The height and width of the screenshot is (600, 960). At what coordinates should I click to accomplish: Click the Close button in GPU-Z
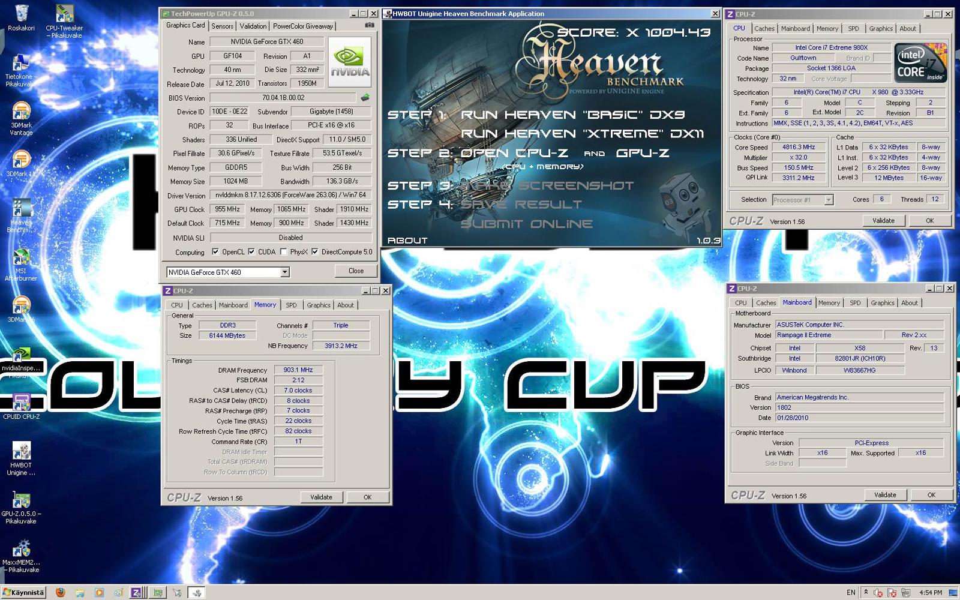tap(356, 271)
